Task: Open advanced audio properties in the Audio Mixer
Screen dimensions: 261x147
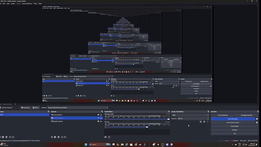Action: [x=106, y=137]
